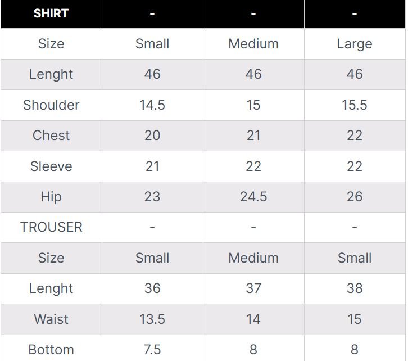408x361 pixels.
Task: Click the trouser length value 37
Action: [253, 288]
